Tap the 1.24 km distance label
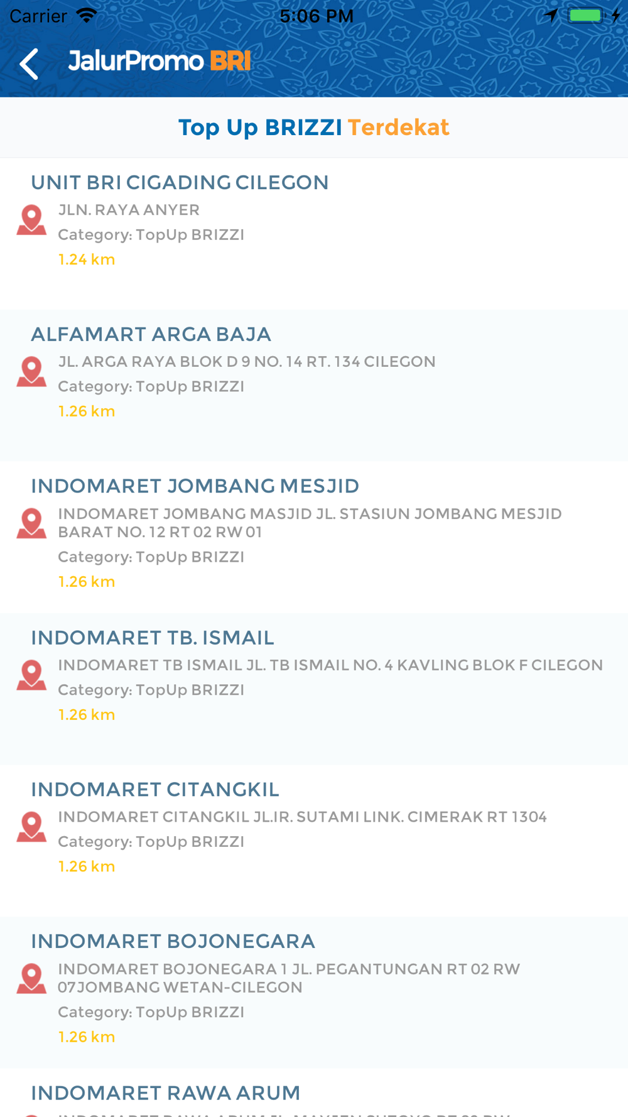The height and width of the screenshot is (1117, 628). pyautogui.click(x=87, y=259)
